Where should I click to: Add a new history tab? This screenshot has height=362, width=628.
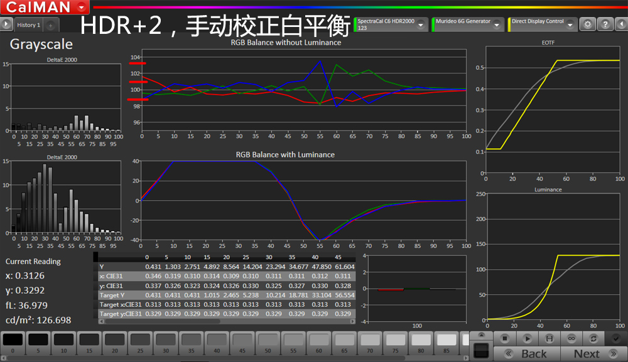(50, 25)
